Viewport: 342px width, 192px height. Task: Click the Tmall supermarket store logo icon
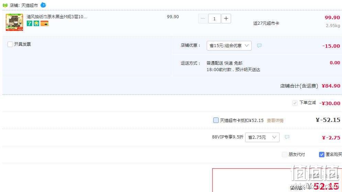[5, 5]
